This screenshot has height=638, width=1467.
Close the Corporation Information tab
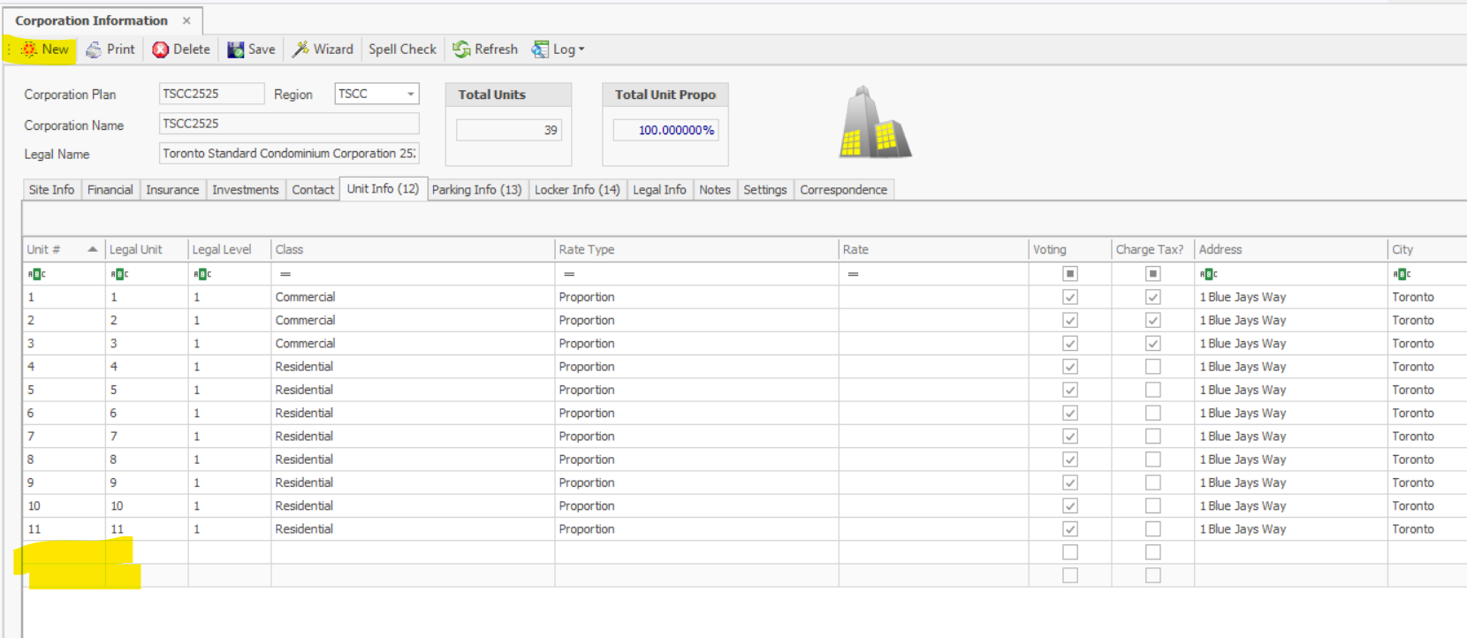186,20
